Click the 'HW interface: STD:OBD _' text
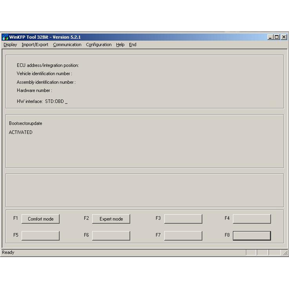289x289 pixels. (42, 101)
